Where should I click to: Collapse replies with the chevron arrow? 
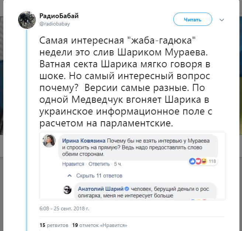coord(68,176)
